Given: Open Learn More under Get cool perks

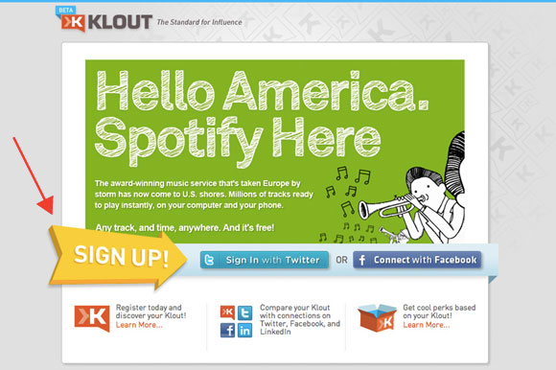Looking at the screenshot, I should click(x=427, y=325).
